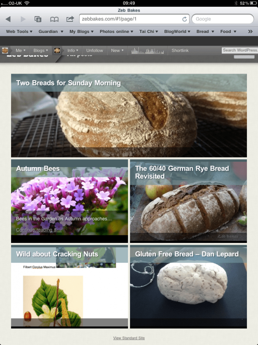
Task: Click the Unfollow button
Action: click(95, 51)
